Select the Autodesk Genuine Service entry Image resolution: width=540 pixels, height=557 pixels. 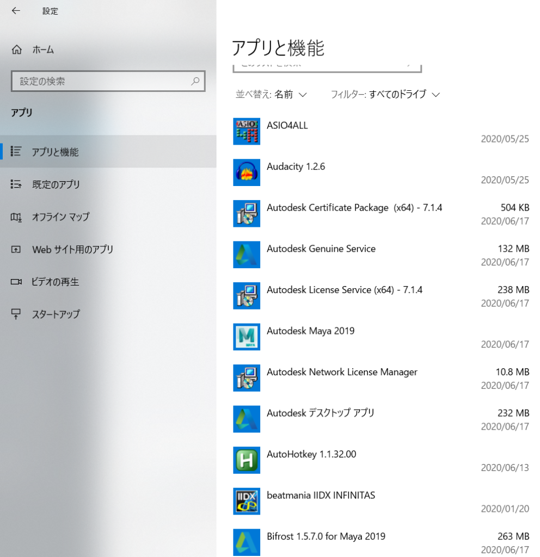(x=381, y=255)
